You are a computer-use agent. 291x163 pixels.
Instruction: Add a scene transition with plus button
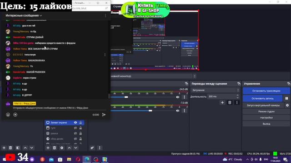tap(222, 103)
